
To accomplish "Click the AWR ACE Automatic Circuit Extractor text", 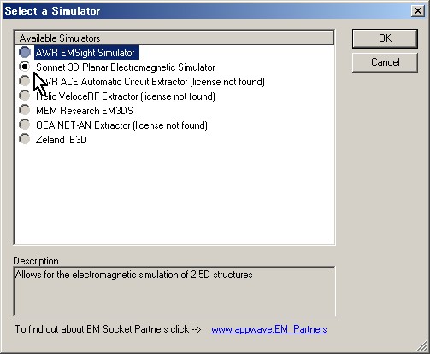I will click(x=150, y=82).
